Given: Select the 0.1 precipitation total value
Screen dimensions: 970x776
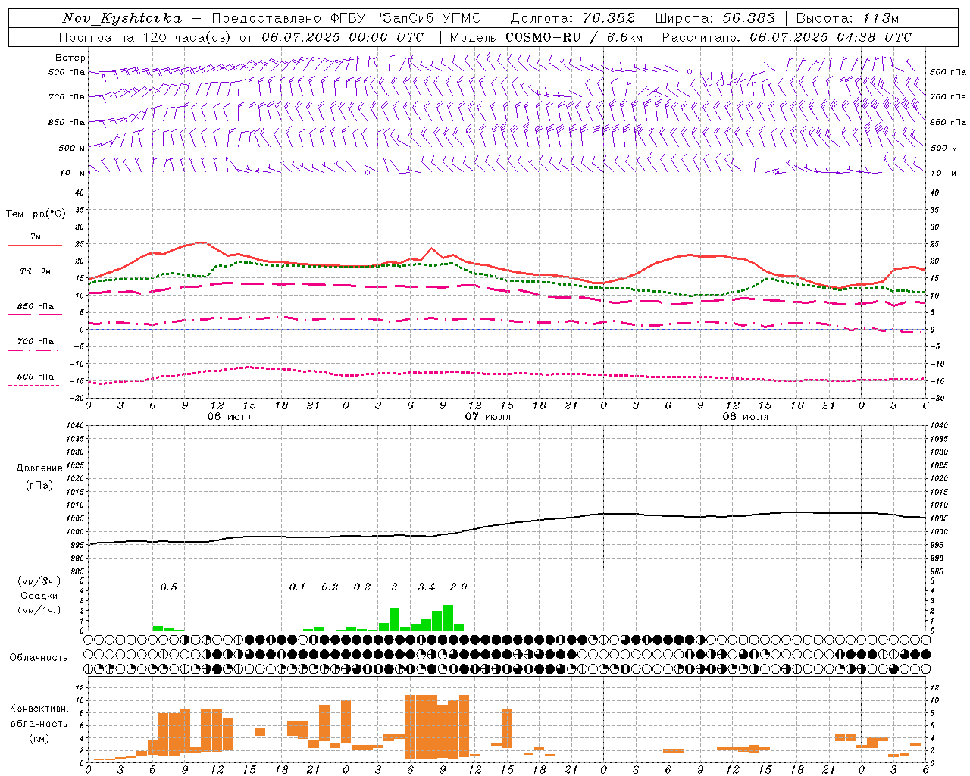Looking at the screenshot, I should 297,587.
